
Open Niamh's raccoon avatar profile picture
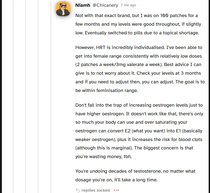(x=63, y=9)
